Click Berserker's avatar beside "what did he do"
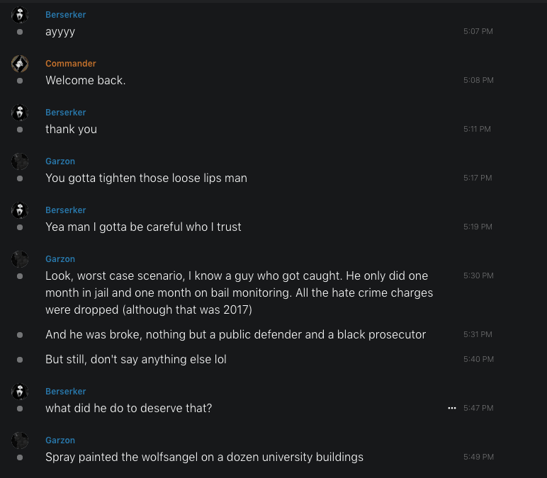547x478 pixels. point(20,392)
